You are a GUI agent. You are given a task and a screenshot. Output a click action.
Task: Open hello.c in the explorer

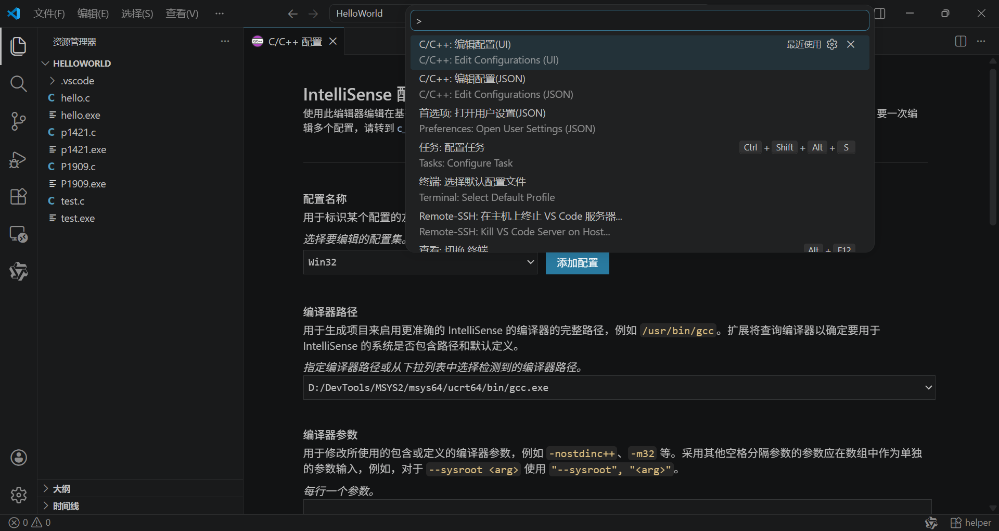tap(75, 98)
